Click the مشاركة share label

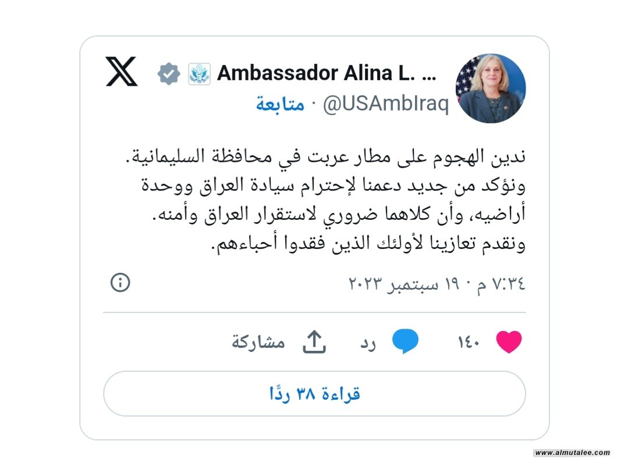(258, 342)
